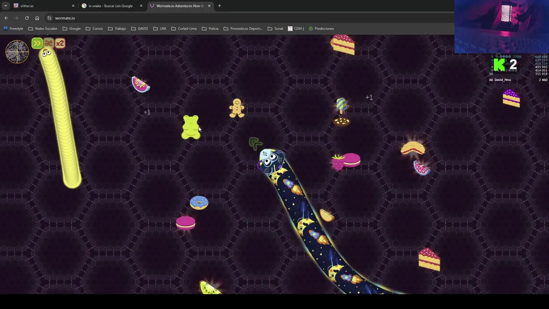549x309 pixels.
Task: Open the UNI bookmark folder
Action: (x=160, y=29)
